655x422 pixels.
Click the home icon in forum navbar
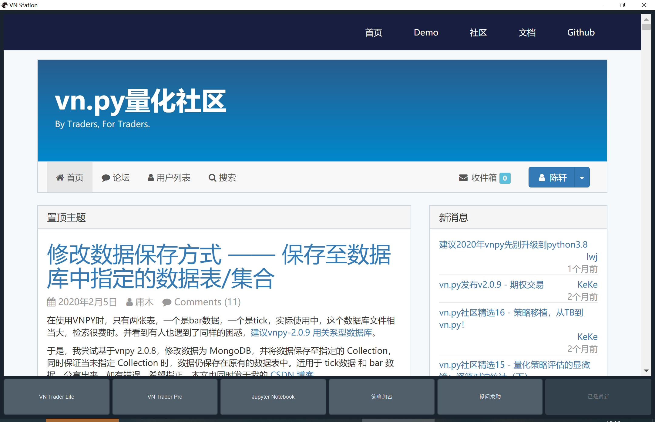60,178
